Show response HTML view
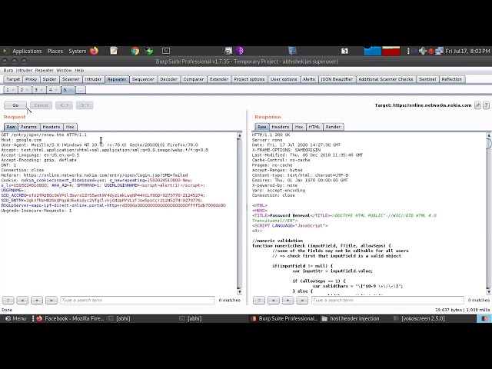 (x=314, y=127)
